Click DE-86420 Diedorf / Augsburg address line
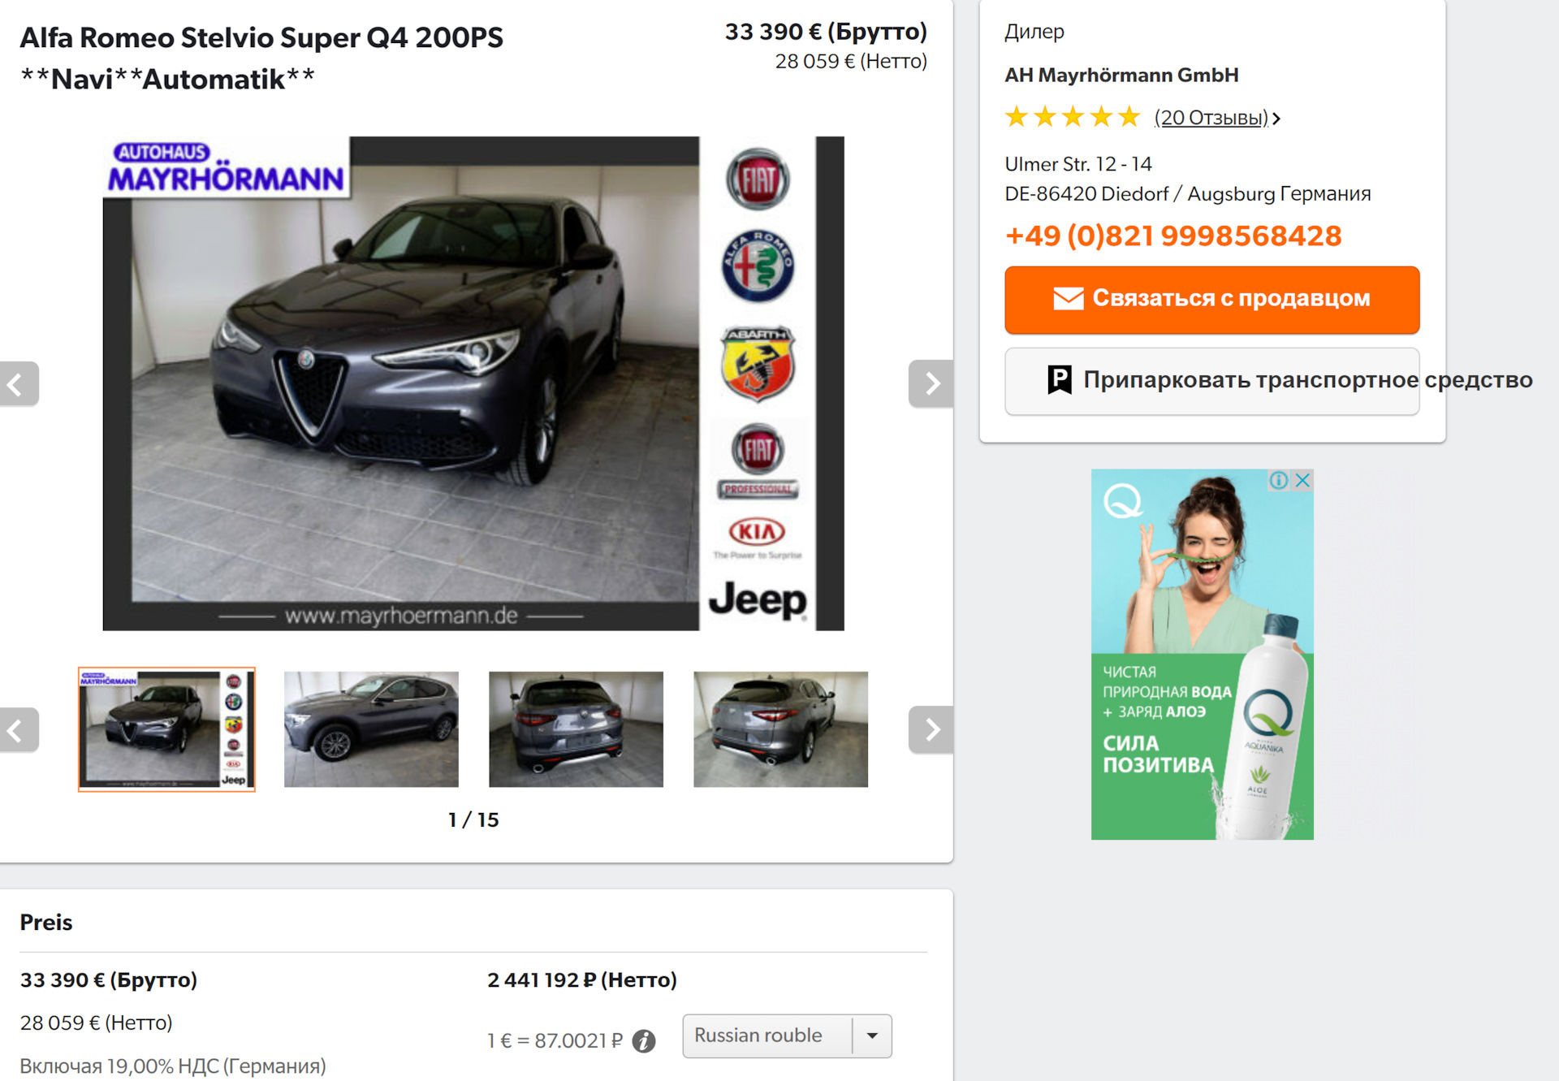Screen dimensions: 1559x1081 pos(1188,194)
